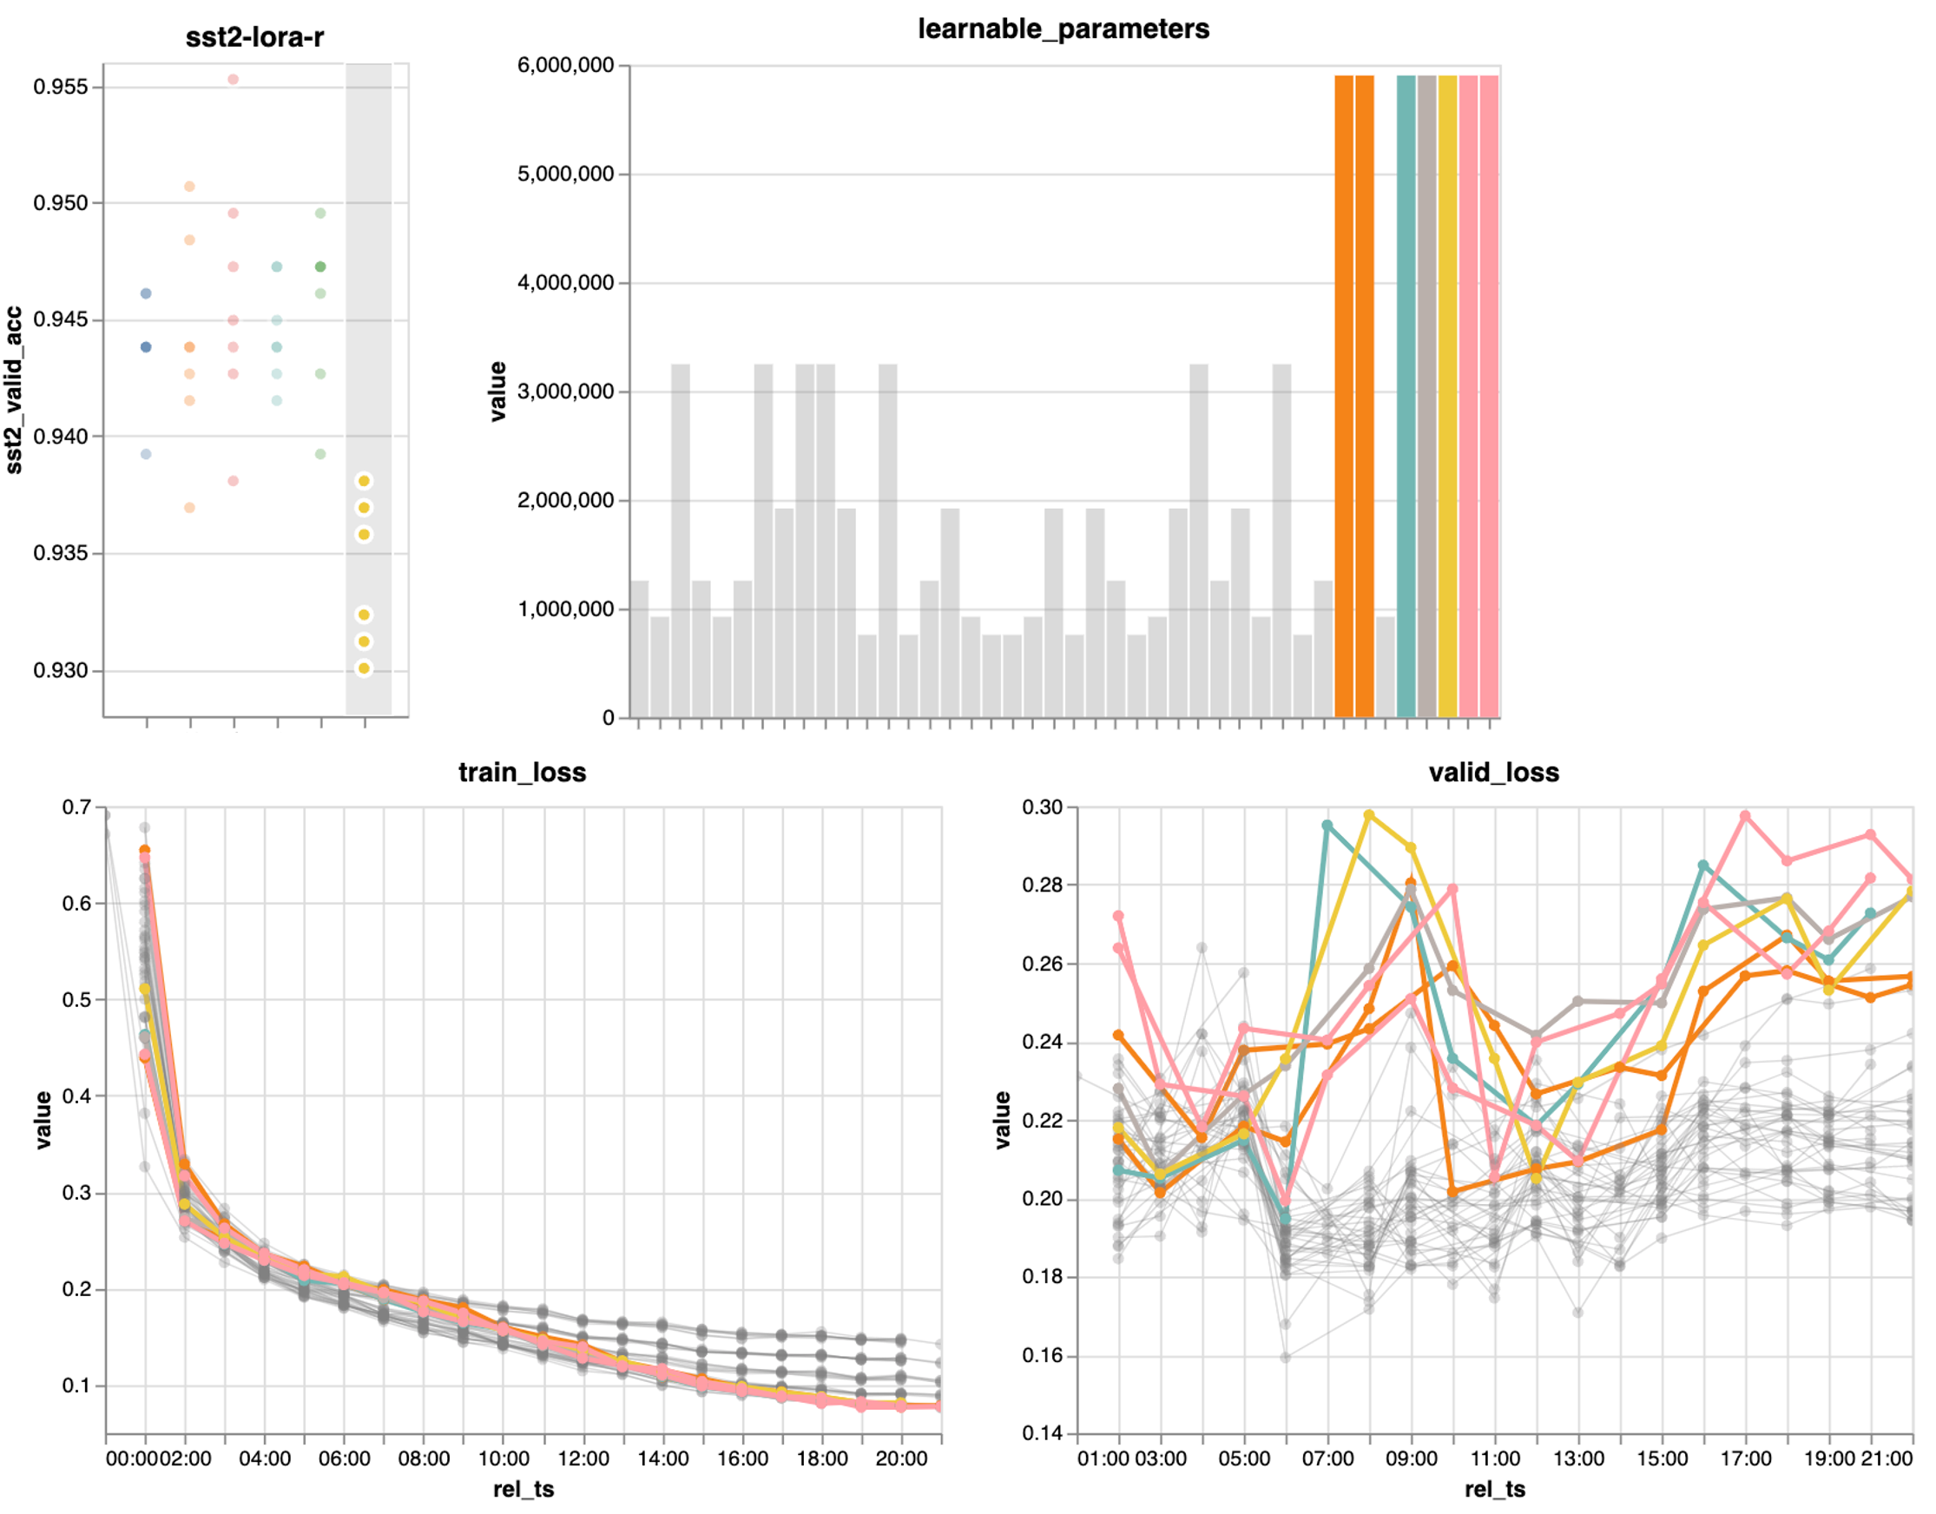Click the pink peak point at 17:00

(x=1744, y=815)
